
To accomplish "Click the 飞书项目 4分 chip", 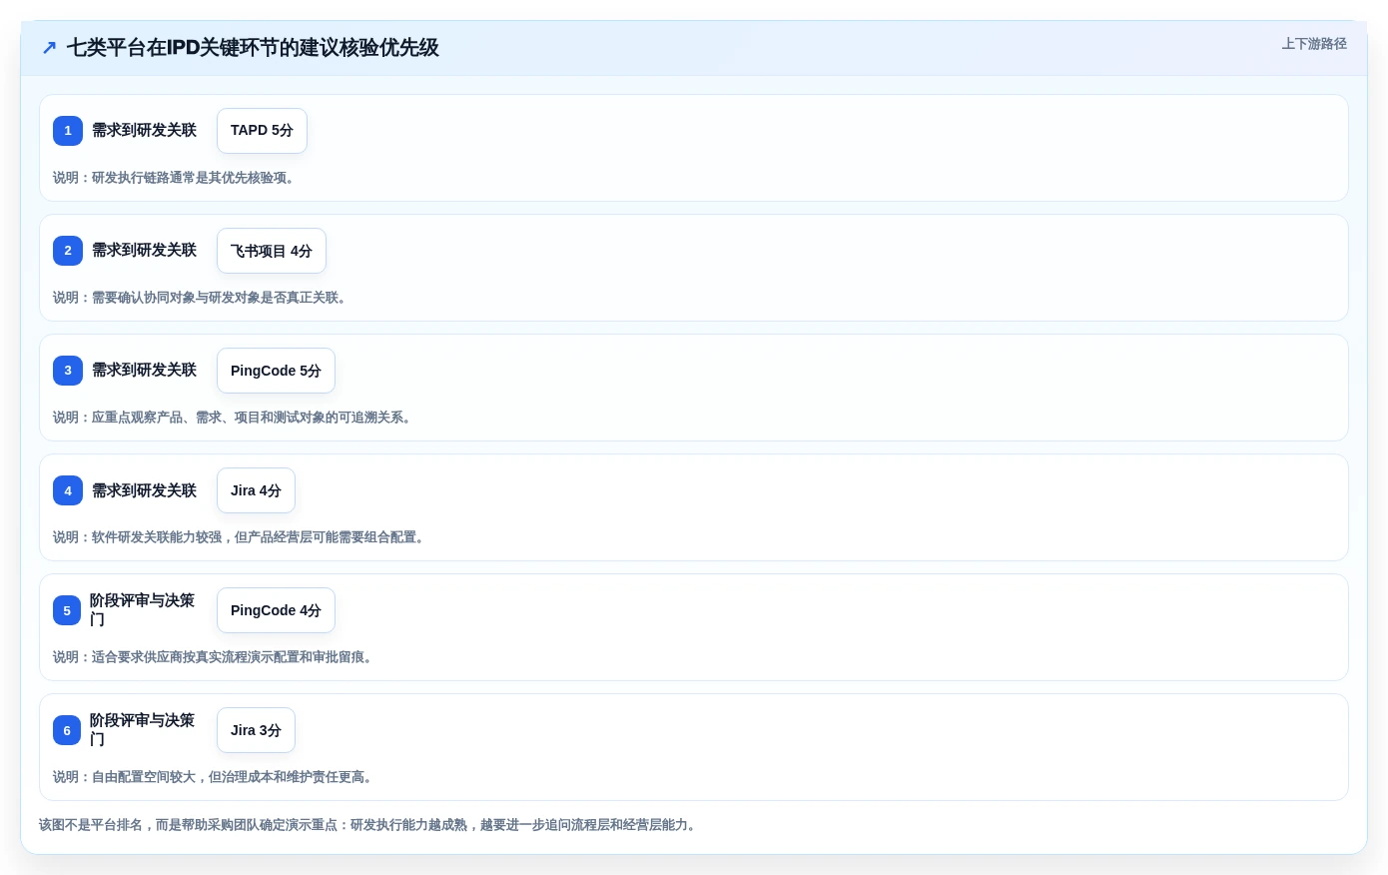I will [x=272, y=251].
